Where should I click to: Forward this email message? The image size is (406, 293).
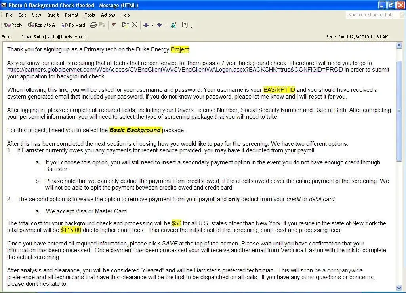73,25
